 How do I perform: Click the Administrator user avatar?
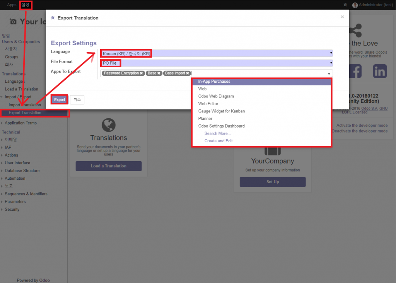pyautogui.click(x=355, y=5)
